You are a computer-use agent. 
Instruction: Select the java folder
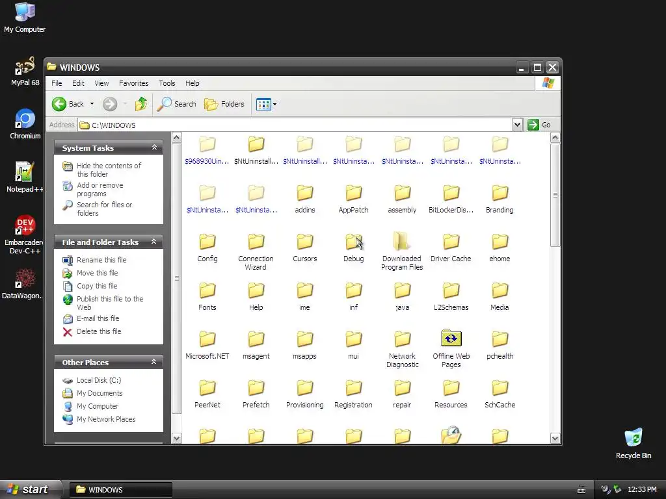click(x=402, y=296)
